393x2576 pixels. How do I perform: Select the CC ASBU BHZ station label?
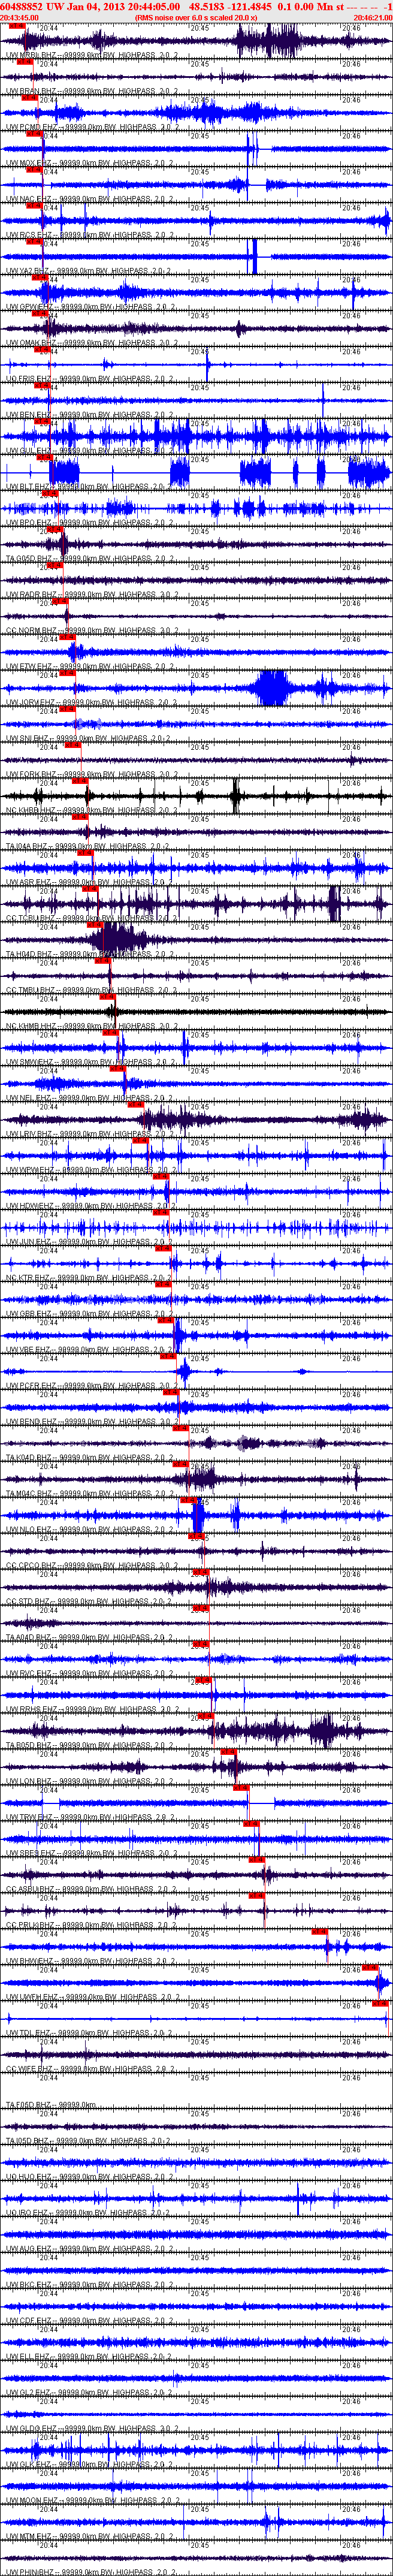click(92, 1890)
